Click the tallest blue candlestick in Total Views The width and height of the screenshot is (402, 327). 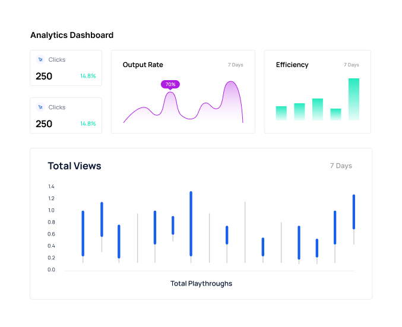pos(191,224)
